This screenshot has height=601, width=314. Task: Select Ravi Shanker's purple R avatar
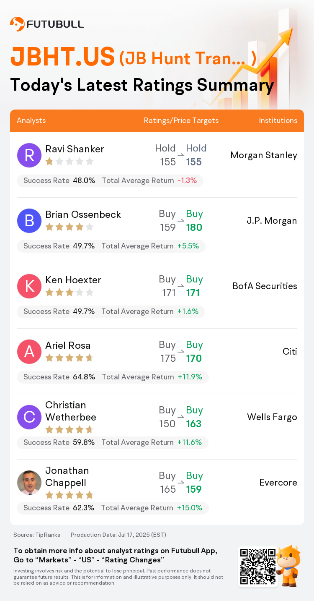coord(29,155)
